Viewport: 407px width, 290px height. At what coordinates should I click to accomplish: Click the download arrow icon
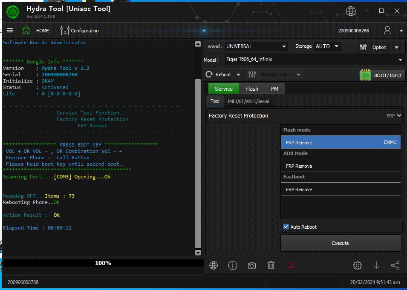[377, 265]
